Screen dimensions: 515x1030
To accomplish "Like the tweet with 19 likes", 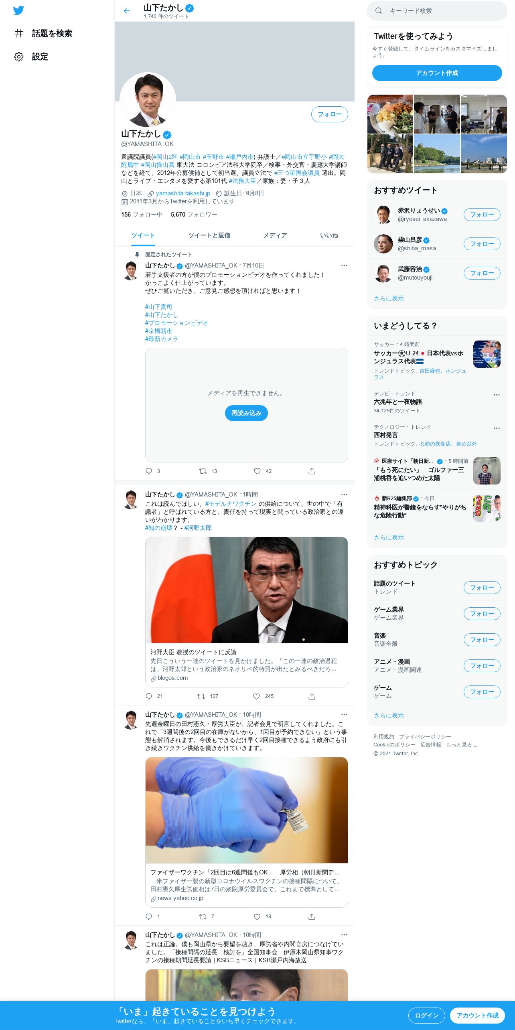I will [257, 916].
